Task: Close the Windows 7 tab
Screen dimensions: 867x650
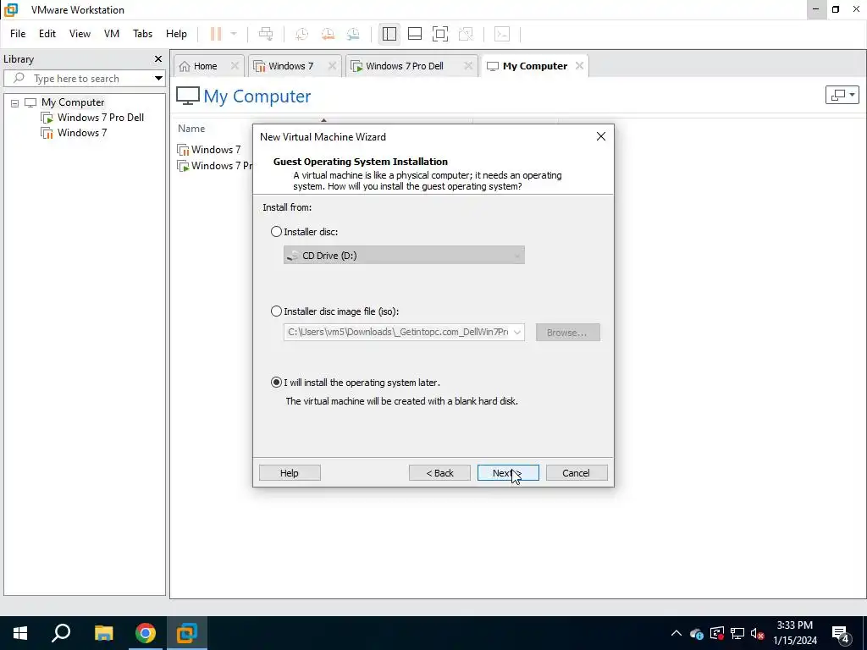Action: click(x=332, y=66)
